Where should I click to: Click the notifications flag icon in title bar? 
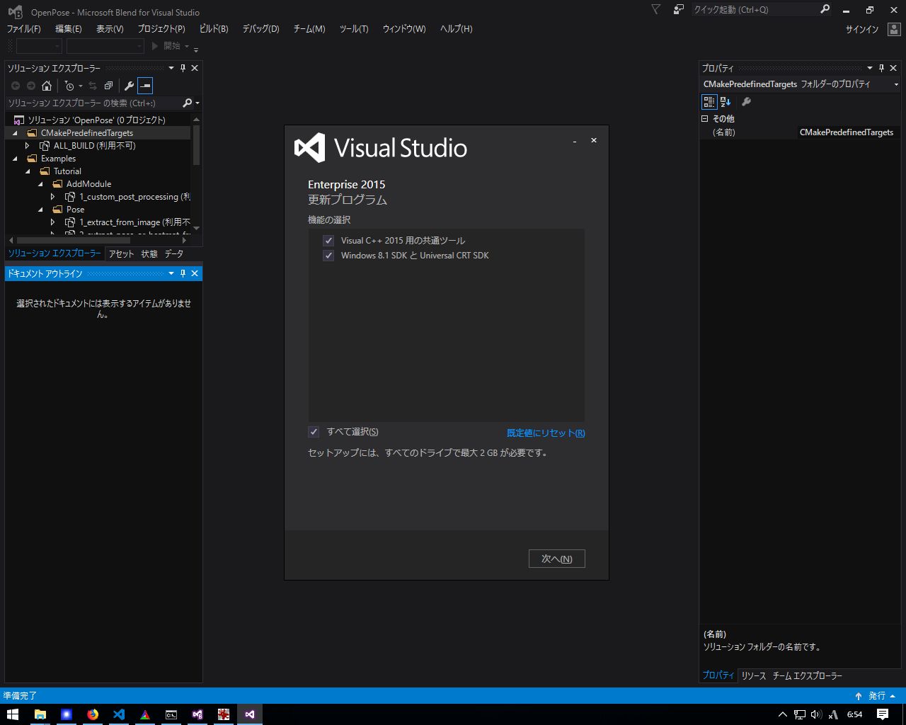pyautogui.click(x=656, y=9)
